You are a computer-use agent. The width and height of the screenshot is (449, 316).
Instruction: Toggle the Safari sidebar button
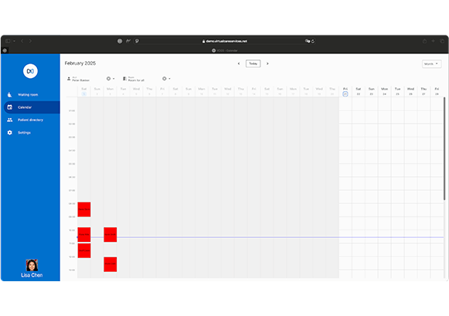(8, 41)
